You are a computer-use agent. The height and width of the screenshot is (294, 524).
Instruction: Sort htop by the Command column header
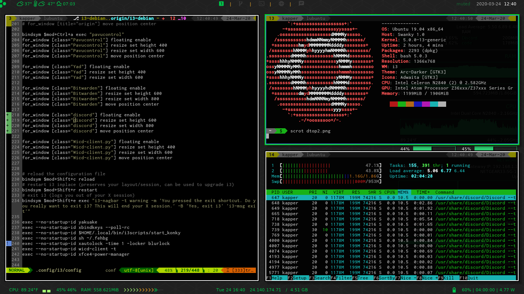(x=445, y=192)
